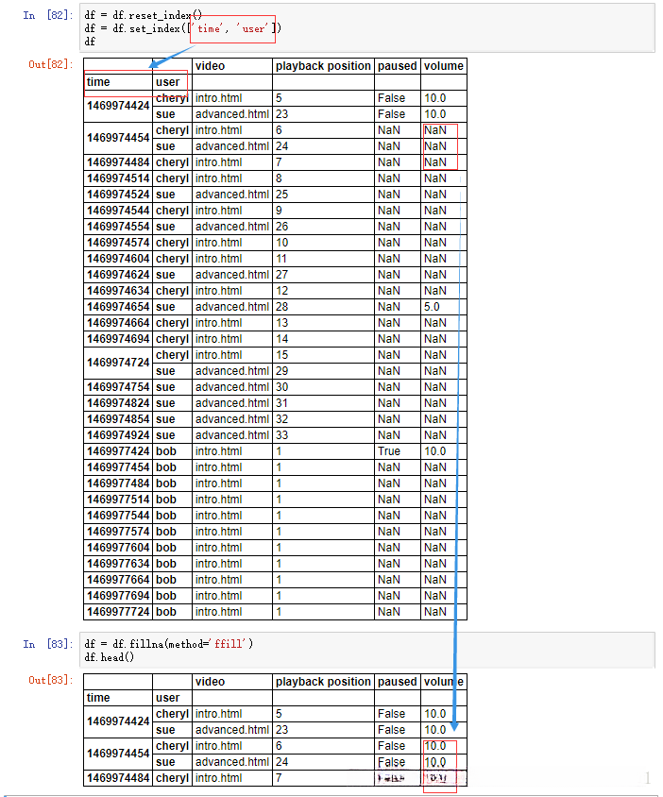Click time index 1469974694 in Out[82]
The image size is (663, 797).
click(x=118, y=339)
